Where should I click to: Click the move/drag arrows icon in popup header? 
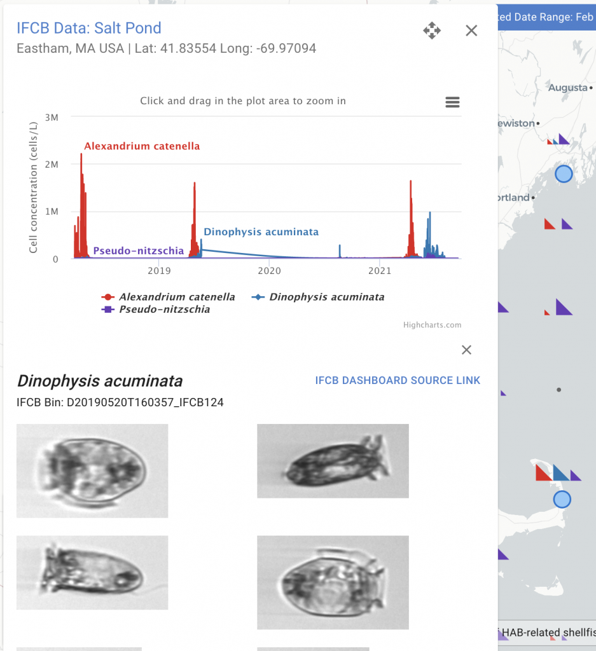[x=432, y=31]
